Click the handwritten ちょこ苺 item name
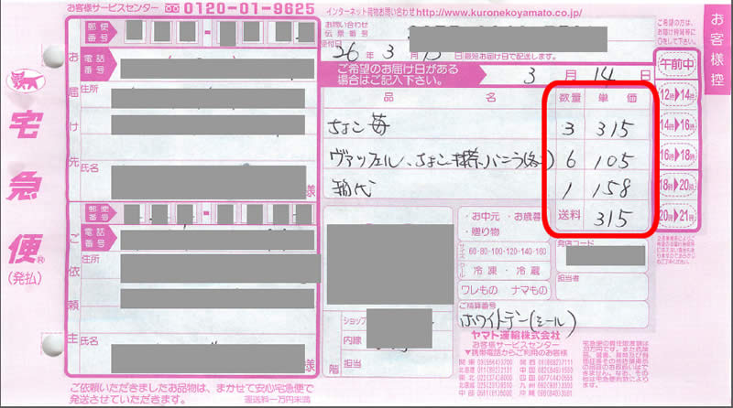The height and width of the screenshot is (408, 733). (358, 125)
